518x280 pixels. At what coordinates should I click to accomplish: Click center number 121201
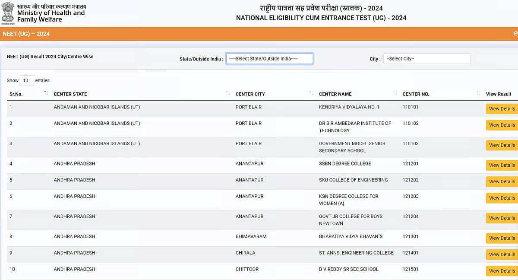tap(411, 163)
